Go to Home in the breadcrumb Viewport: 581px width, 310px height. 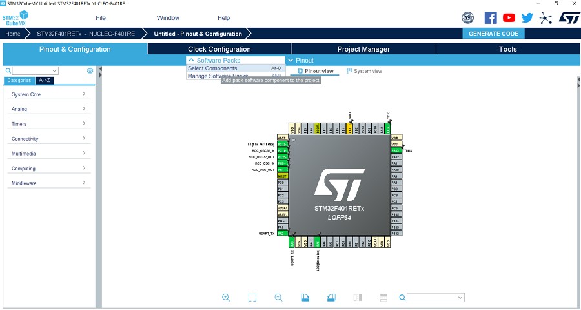click(x=13, y=34)
